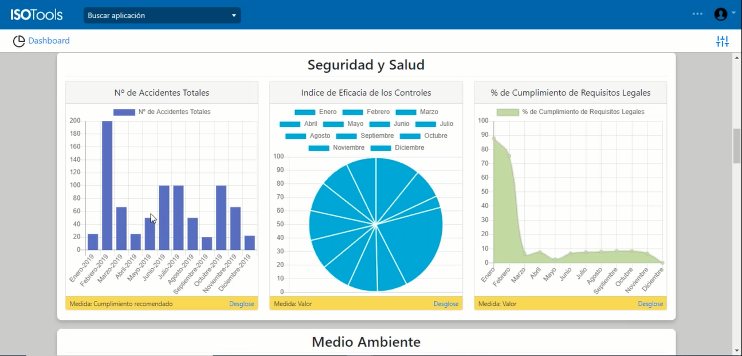The width and height of the screenshot is (742, 356).
Task: Open the Dashboard breadcrumb link
Action: point(49,41)
